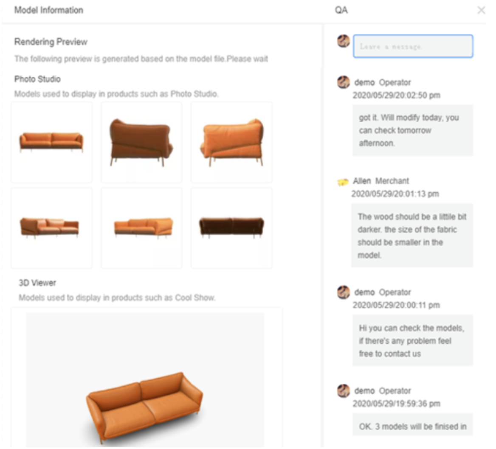Screen dimensions: 496x449
Task: Close the Model Information dialog
Action: pos(481,10)
